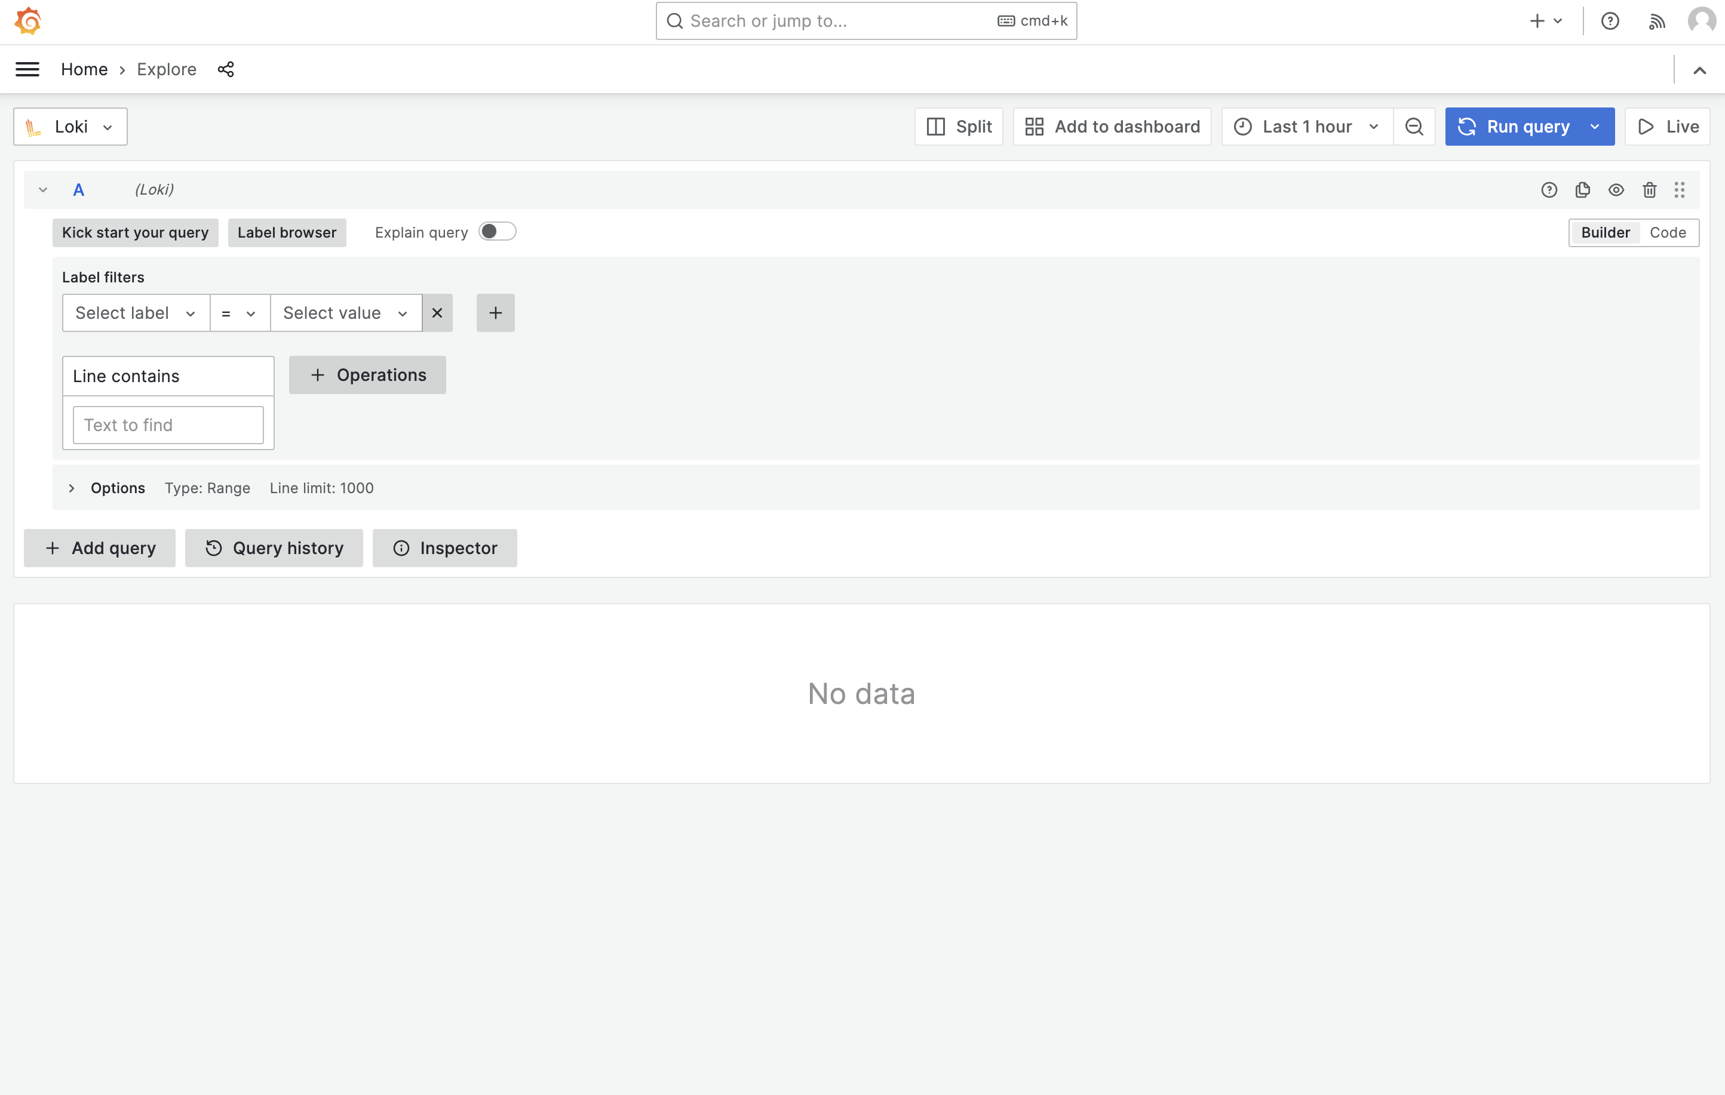Switch query editor to Code mode
Image resolution: width=1725 pixels, height=1095 pixels.
tap(1667, 233)
